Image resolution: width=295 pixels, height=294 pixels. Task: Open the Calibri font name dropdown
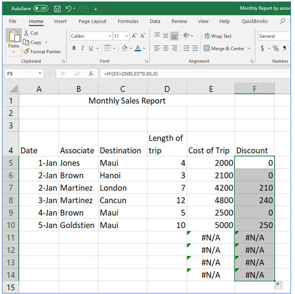tap(110, 36)
